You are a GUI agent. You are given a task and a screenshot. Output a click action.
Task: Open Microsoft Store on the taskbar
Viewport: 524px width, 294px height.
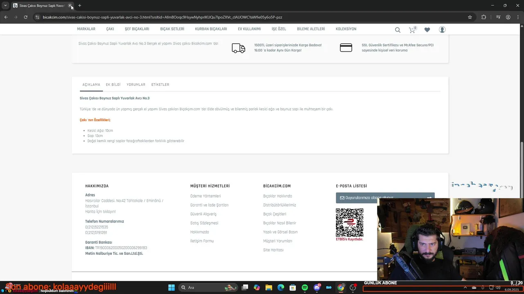(x=293, y=287)
